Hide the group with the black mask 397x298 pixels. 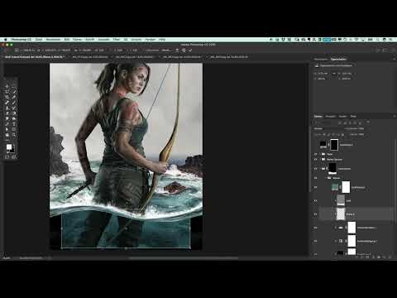[316, 169]
